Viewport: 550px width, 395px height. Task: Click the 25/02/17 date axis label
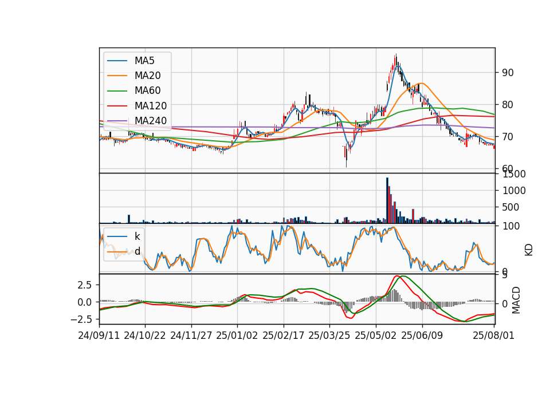click(284, 335)
